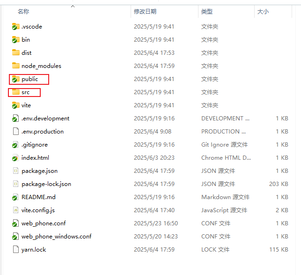Select the package-lock.json file name

(46, 184)
